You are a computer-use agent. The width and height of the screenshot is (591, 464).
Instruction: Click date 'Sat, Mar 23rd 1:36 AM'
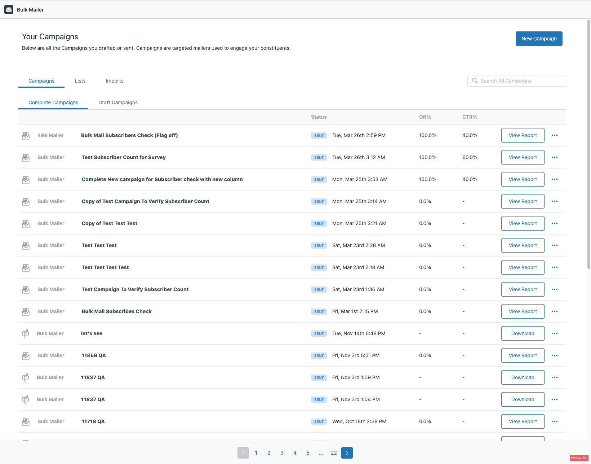tap(358, 289)
